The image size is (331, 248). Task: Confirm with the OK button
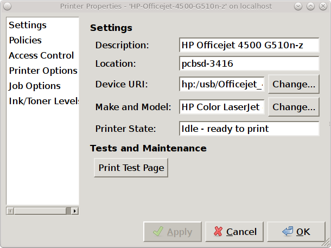coord(296,232)
